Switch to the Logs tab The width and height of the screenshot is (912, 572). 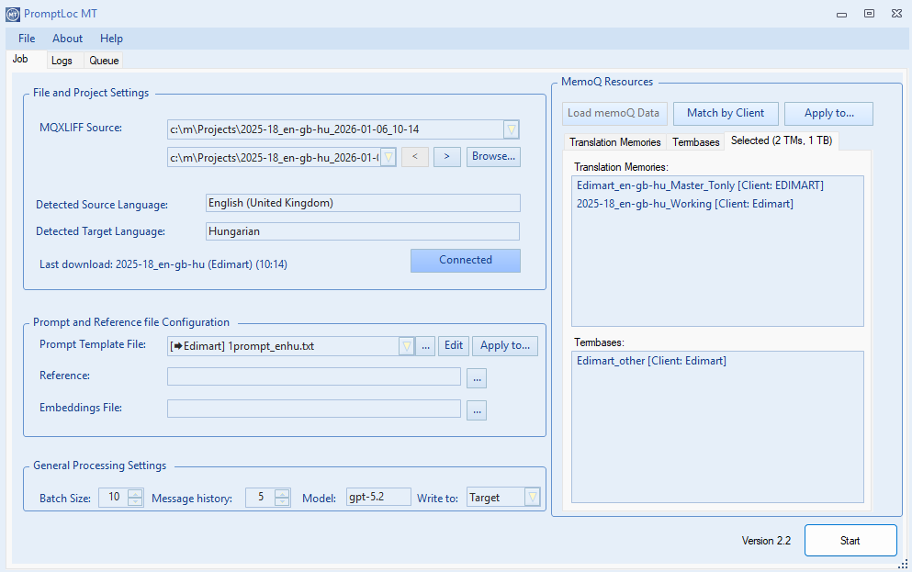tap(63, 60)
